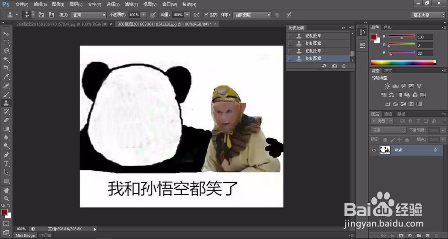Open the 模式 blend mode dropdown

click(x=89, y=15)
